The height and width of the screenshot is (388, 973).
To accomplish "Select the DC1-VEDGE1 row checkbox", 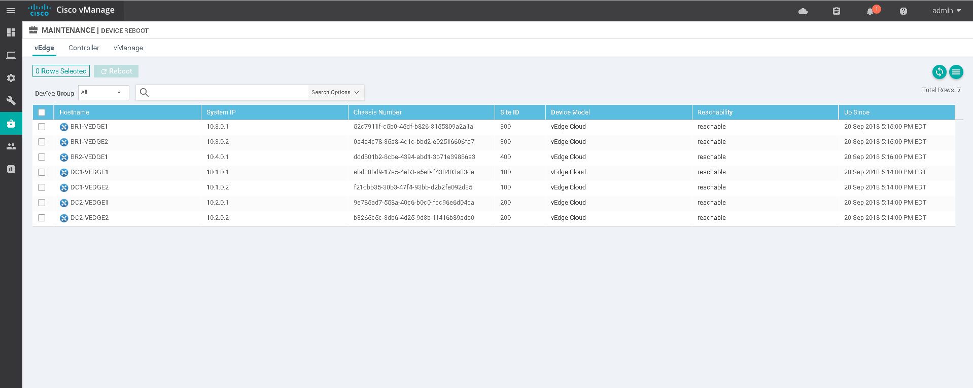I will coord(42,172).
